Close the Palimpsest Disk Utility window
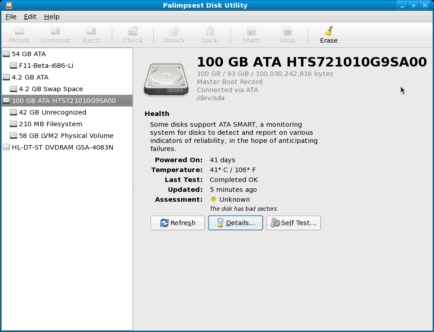 (425, 5)
